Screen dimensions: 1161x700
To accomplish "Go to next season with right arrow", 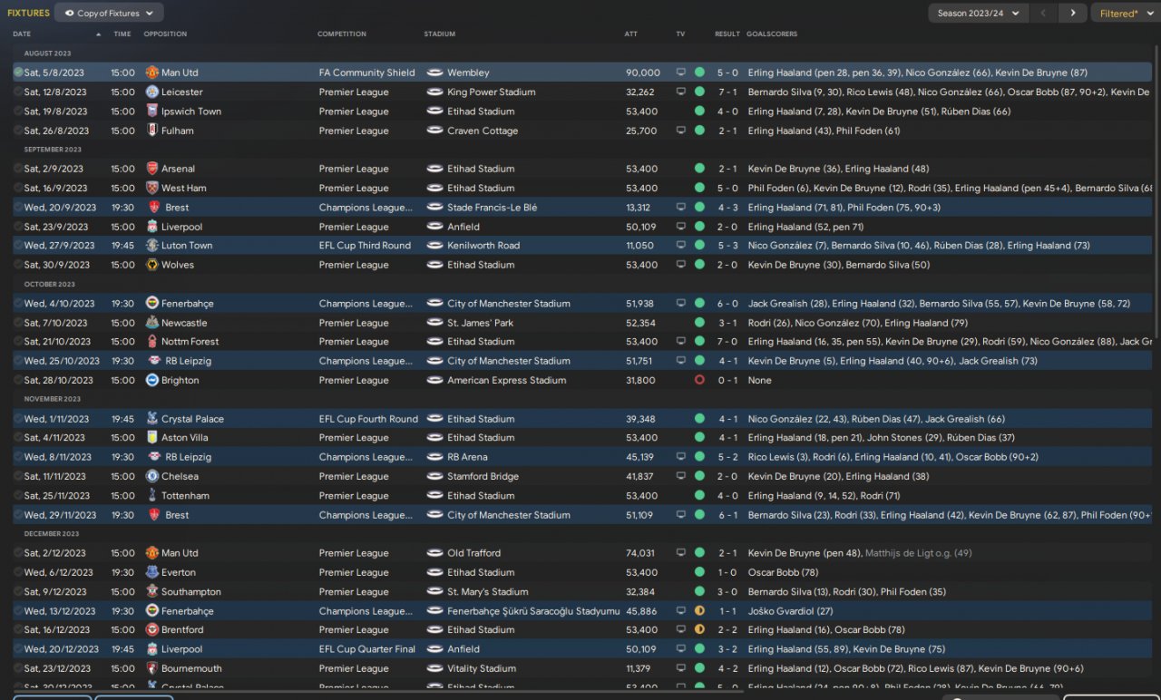I will 1073,14.
